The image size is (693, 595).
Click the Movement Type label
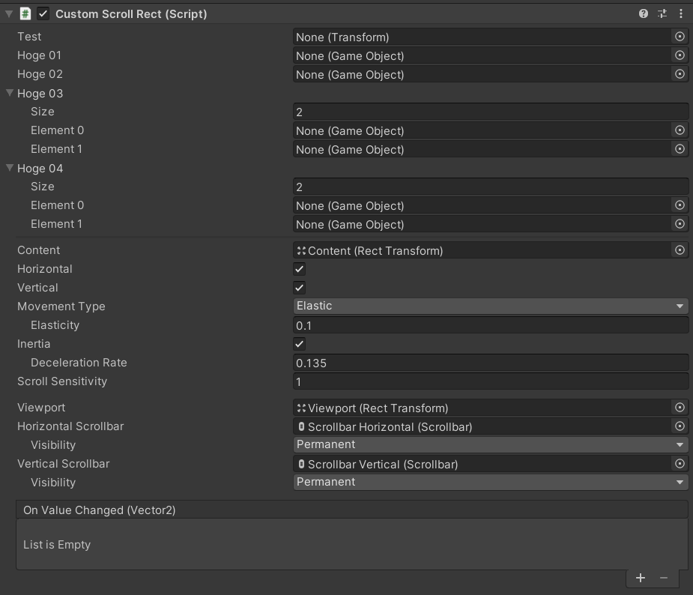click(61, 306)
